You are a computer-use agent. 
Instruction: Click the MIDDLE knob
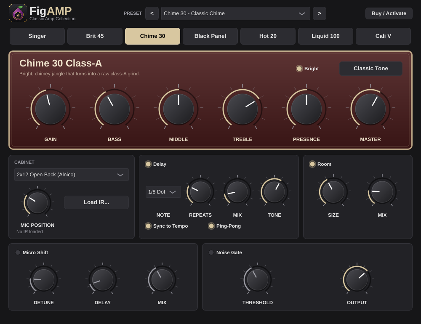pos(178,109)
